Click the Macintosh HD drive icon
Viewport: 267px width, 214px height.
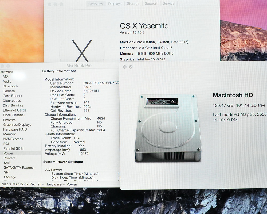pyautogui.click(x=168, y=128)
